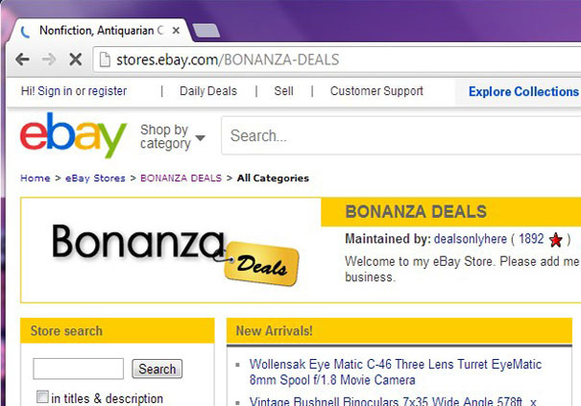Stop page loading with X button

coord(75,60)
